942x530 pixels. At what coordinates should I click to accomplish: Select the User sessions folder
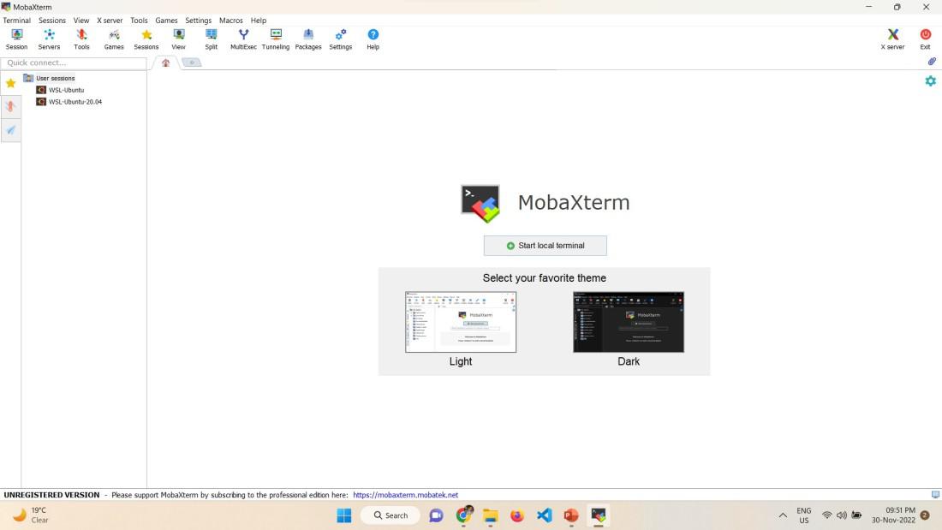point(56,78)
